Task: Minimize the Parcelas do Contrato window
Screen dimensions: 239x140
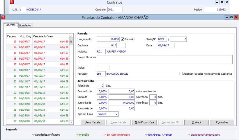Action: click(x=227, y=17)
